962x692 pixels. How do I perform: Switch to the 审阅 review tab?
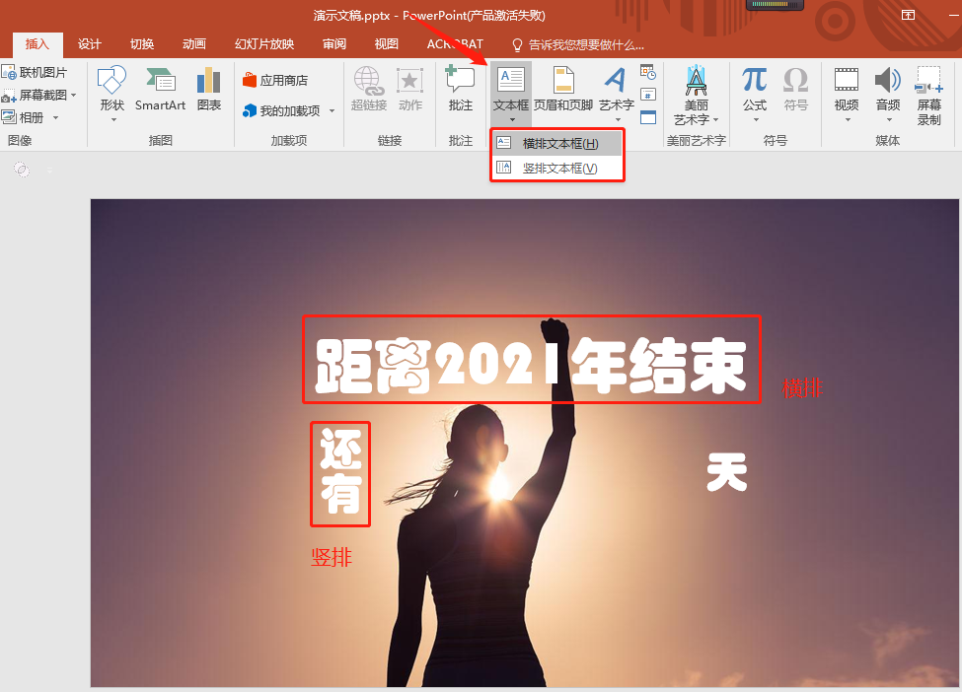tap(334, 44)
